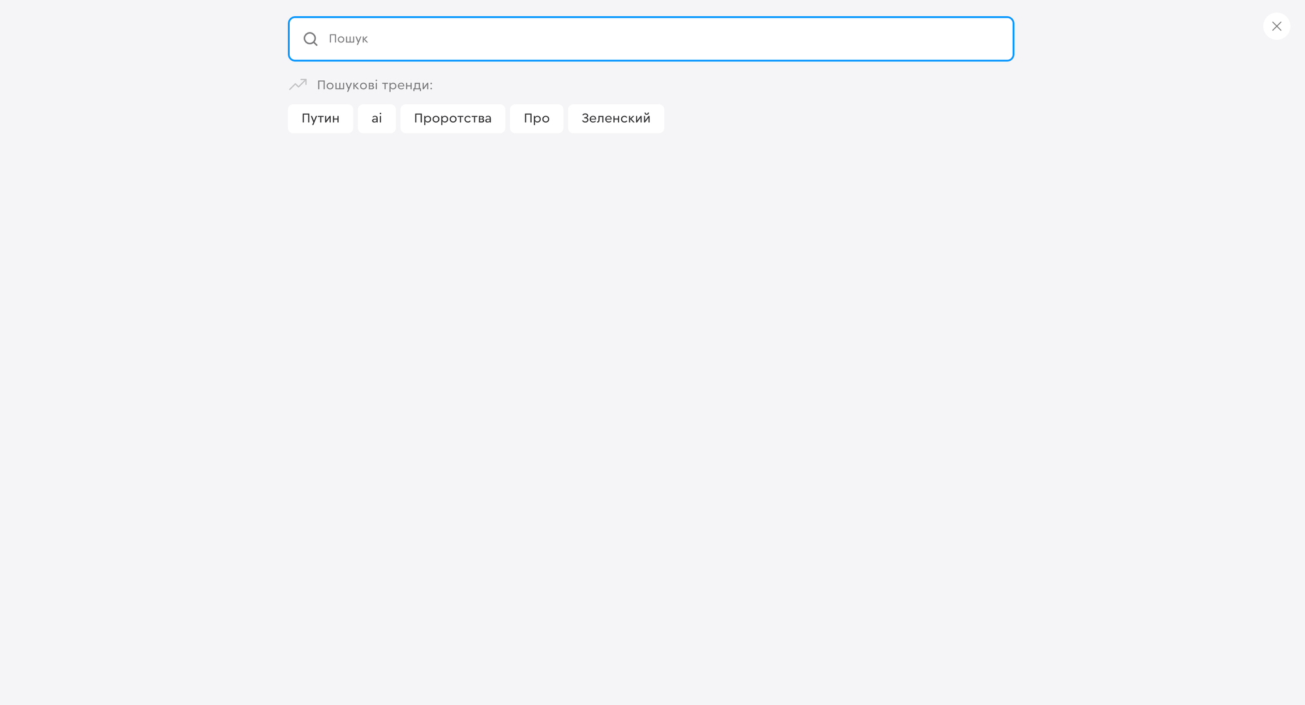Viewport: 1305px width, 705px height.
Task: Click the lens icon inside the search bar
Action: point(311,39)
